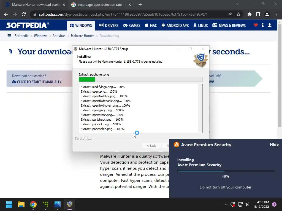
Task: Click the Malware Hunter setup title icon
Action: point(75,49)
